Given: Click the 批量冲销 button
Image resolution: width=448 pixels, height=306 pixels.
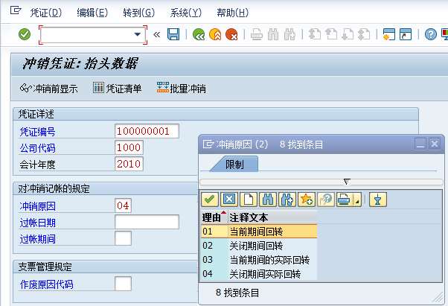Looking at the screenshot, I should [182, 89].
